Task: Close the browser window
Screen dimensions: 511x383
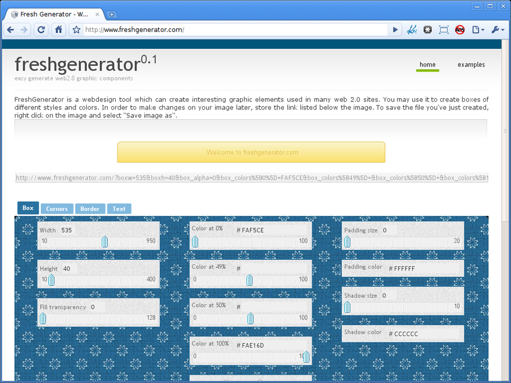Action: (503, 6)
